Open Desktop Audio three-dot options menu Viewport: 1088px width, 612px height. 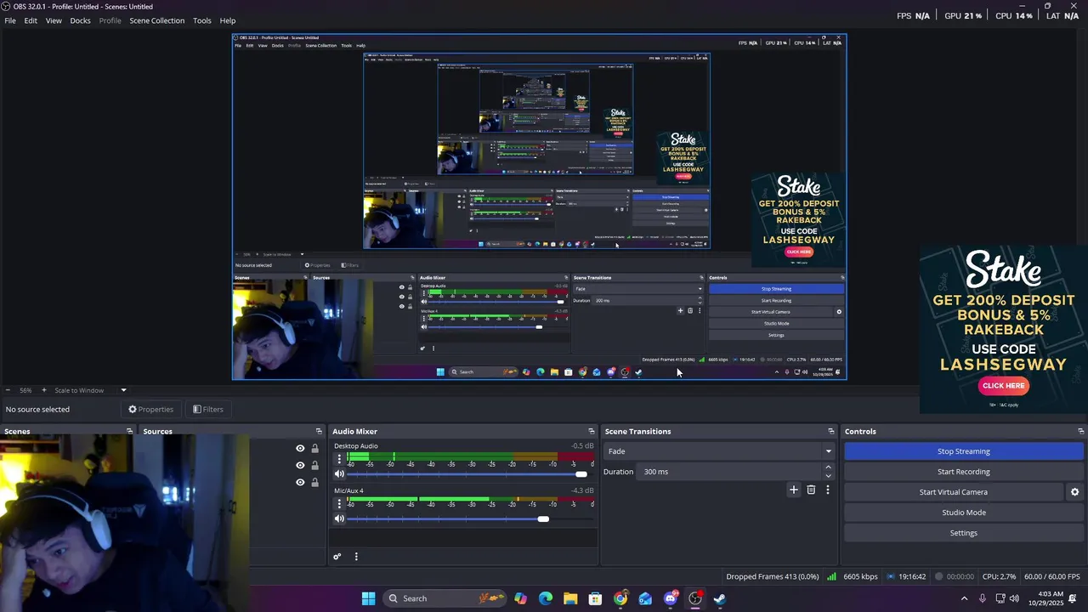click(339, 459)
